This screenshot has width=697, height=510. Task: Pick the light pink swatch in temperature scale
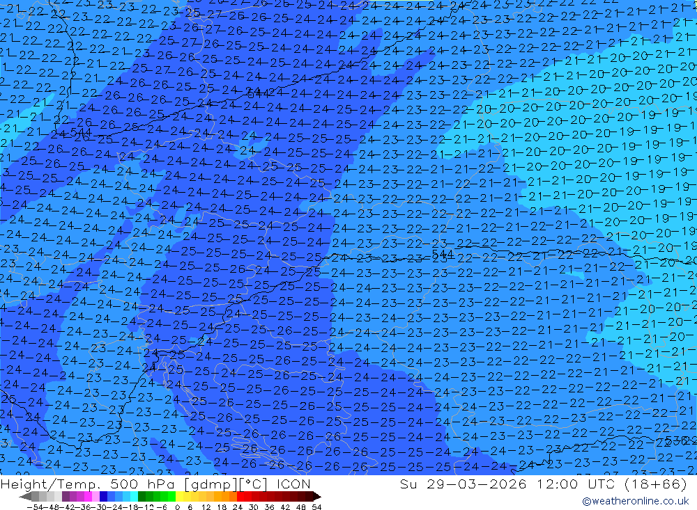pos(95,496)
